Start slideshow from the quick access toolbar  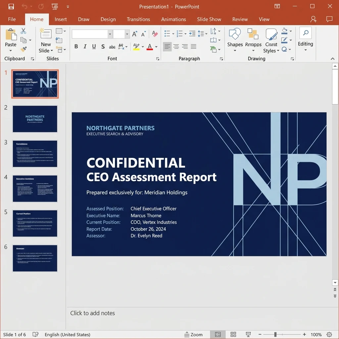pyautogui.click(x=55, y=7)
